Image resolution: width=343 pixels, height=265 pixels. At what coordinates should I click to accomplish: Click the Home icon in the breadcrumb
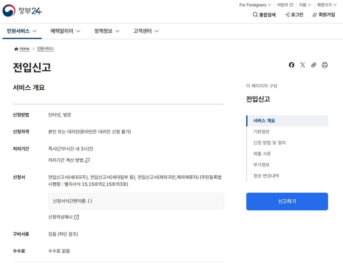pyautogui.click(x=16, y=49)
